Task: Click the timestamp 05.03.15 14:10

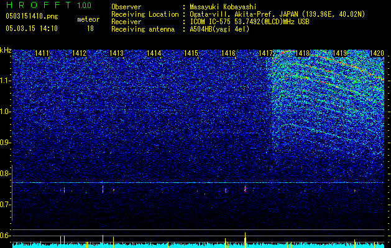Action: tap(32, 29)
